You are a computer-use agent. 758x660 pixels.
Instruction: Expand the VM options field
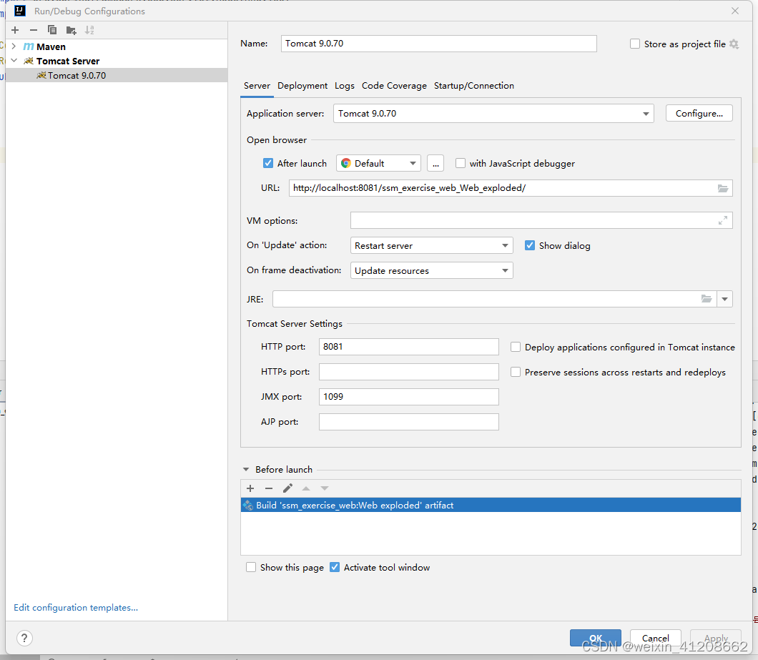point(723,220)
